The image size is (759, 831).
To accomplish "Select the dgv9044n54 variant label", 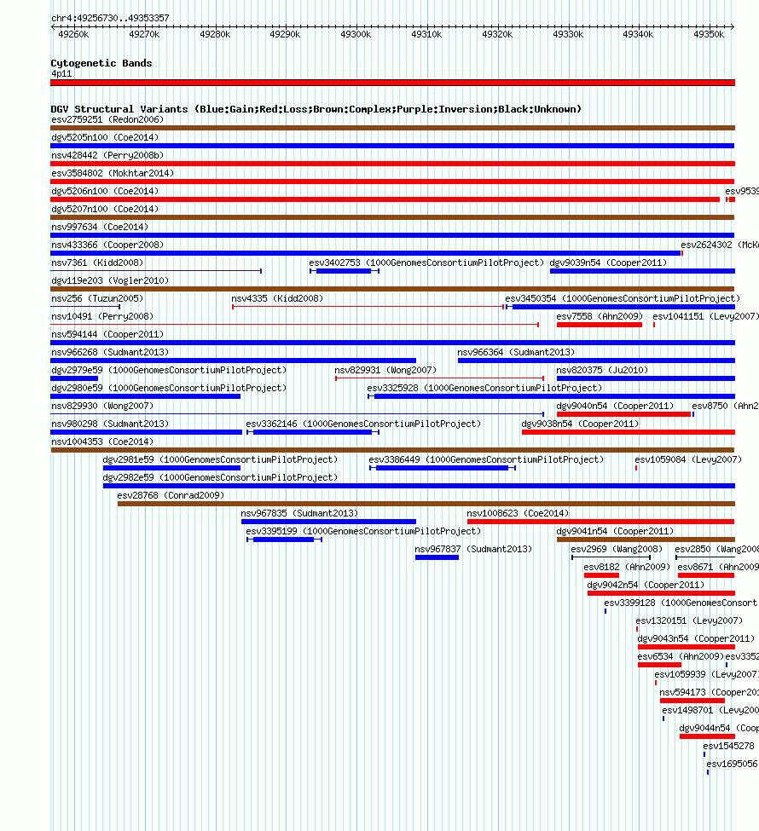I will click(x=719, y=729).
